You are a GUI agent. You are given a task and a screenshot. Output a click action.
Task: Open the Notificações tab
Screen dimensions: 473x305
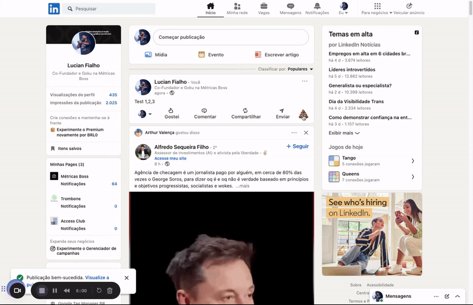point(317,9)
